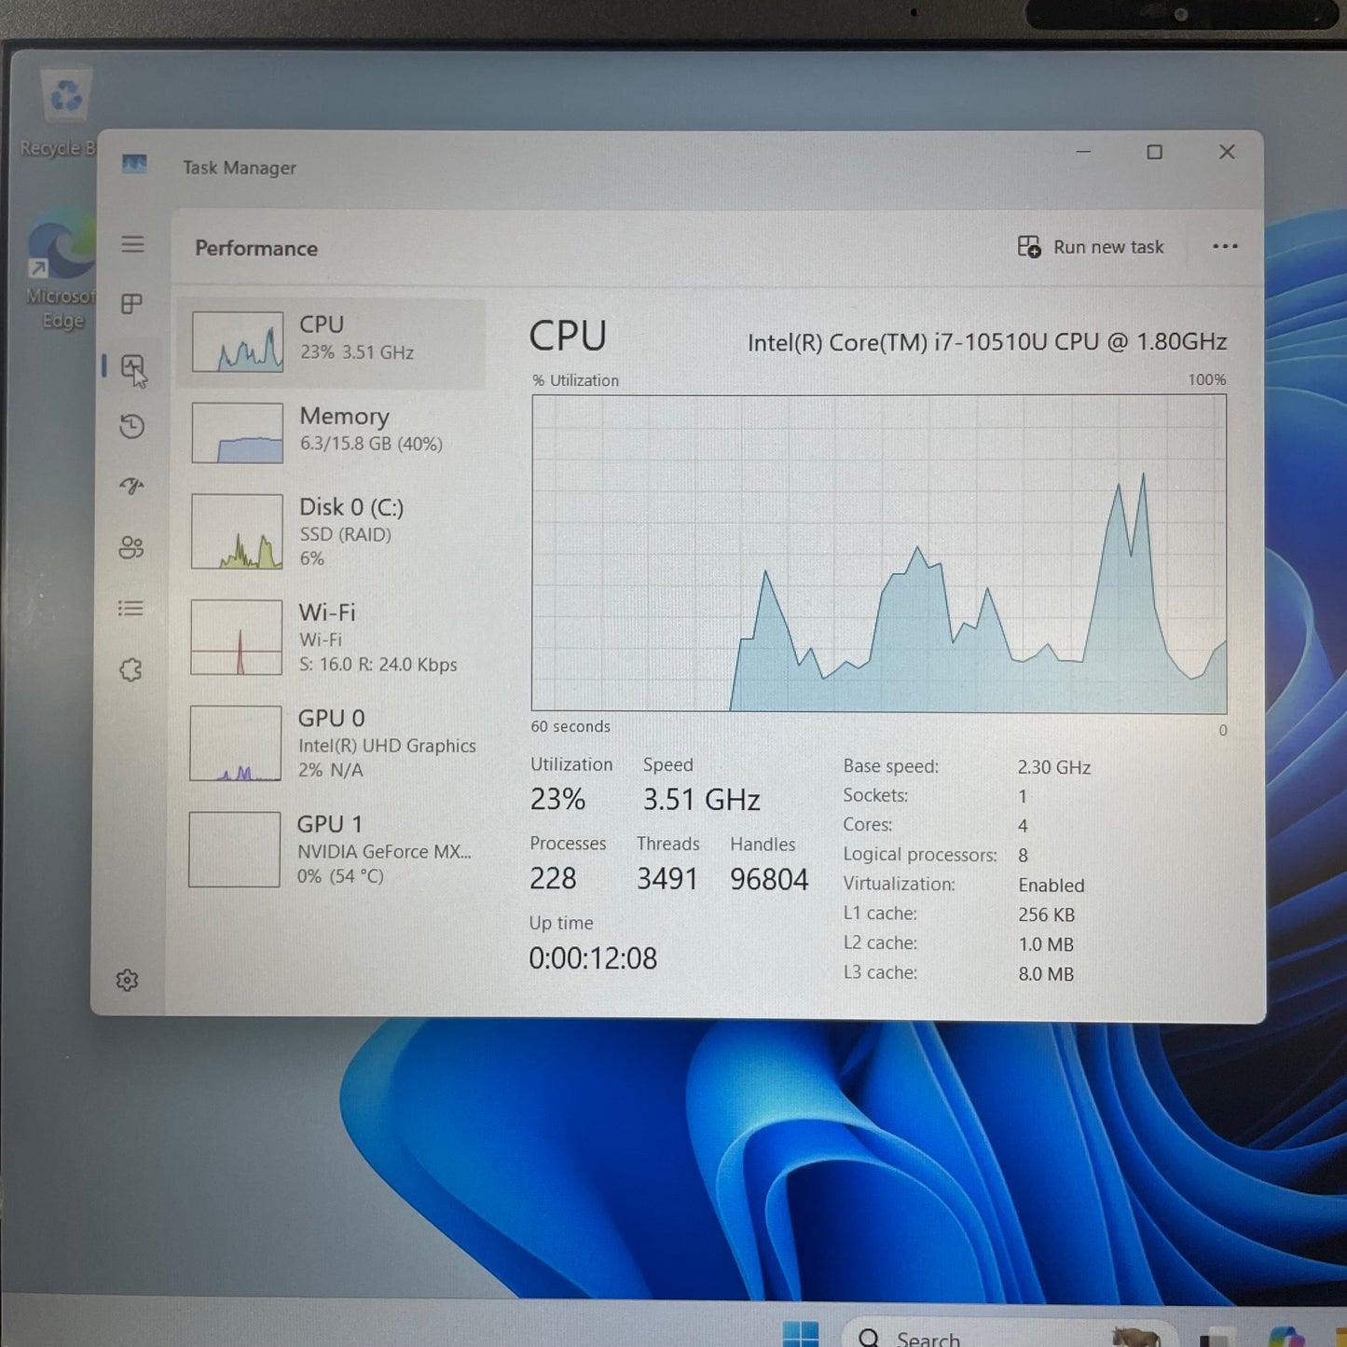Select the Memory mini graph thumbnail
1347x1347 pixels.
238,433
